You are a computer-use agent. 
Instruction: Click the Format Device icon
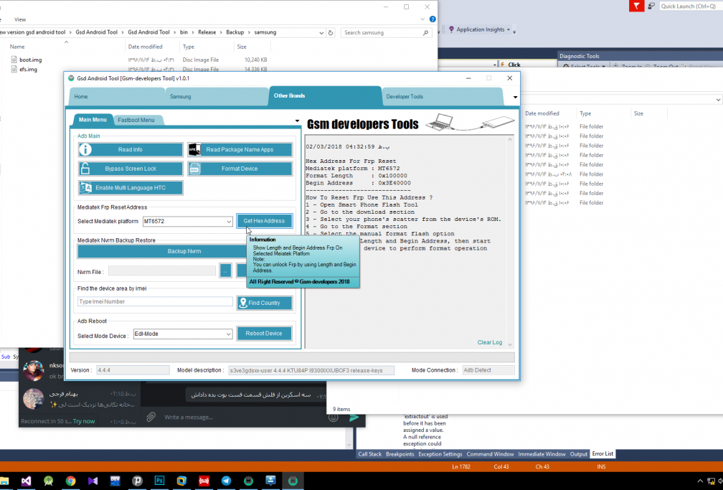pos(194,169)
